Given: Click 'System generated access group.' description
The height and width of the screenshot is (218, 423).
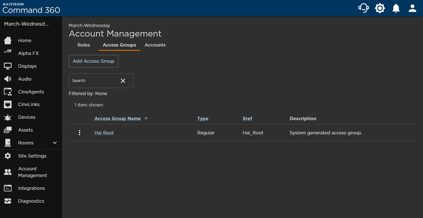Looking at the screenshot, I should pyautogui.click(x=326, y=132).
